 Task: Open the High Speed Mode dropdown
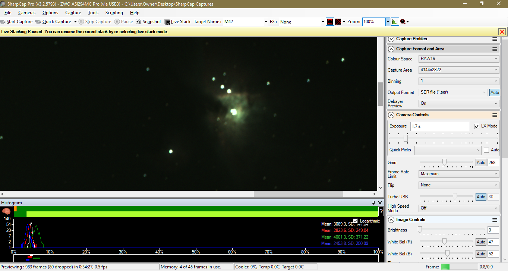(459, 208)
